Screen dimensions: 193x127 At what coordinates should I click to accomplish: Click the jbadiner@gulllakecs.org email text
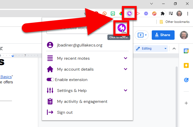(80, 45)
